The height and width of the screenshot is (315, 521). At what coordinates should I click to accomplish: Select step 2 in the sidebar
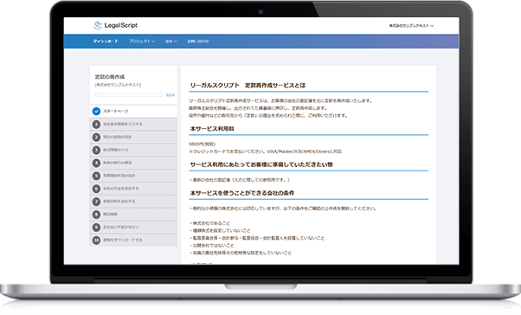click(x=133, y=137)
